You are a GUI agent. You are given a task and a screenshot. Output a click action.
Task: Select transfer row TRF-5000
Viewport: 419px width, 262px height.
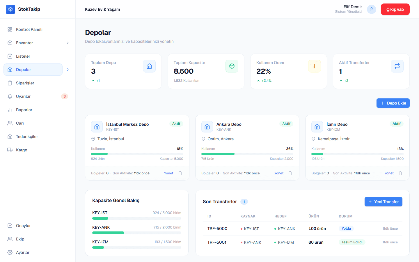coord(303,229)
